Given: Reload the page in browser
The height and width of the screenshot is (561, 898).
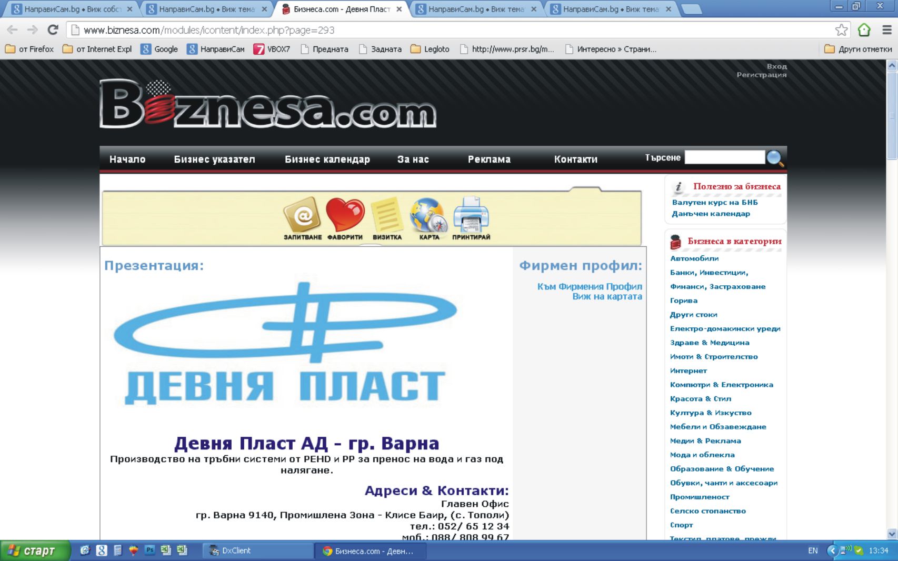Looking at the screenshot, I should (53, 30).
